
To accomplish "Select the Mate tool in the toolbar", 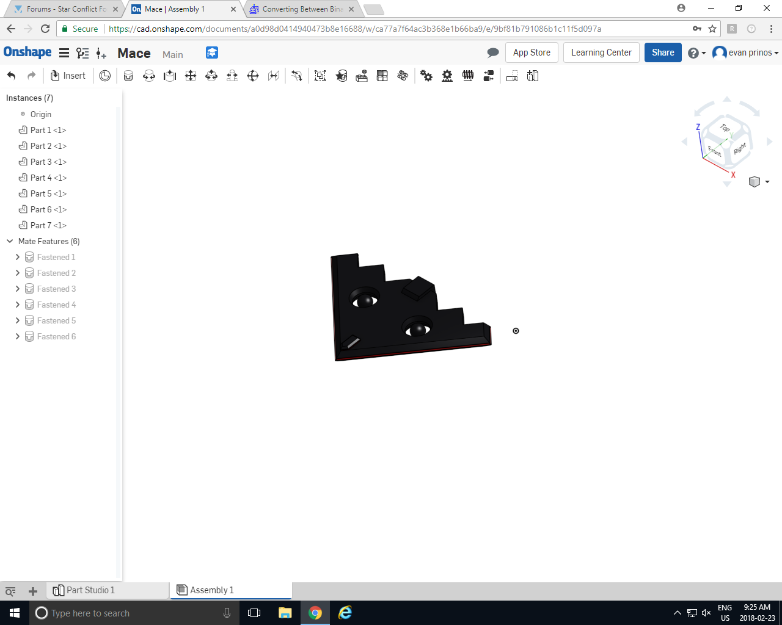I will (128, 76).
